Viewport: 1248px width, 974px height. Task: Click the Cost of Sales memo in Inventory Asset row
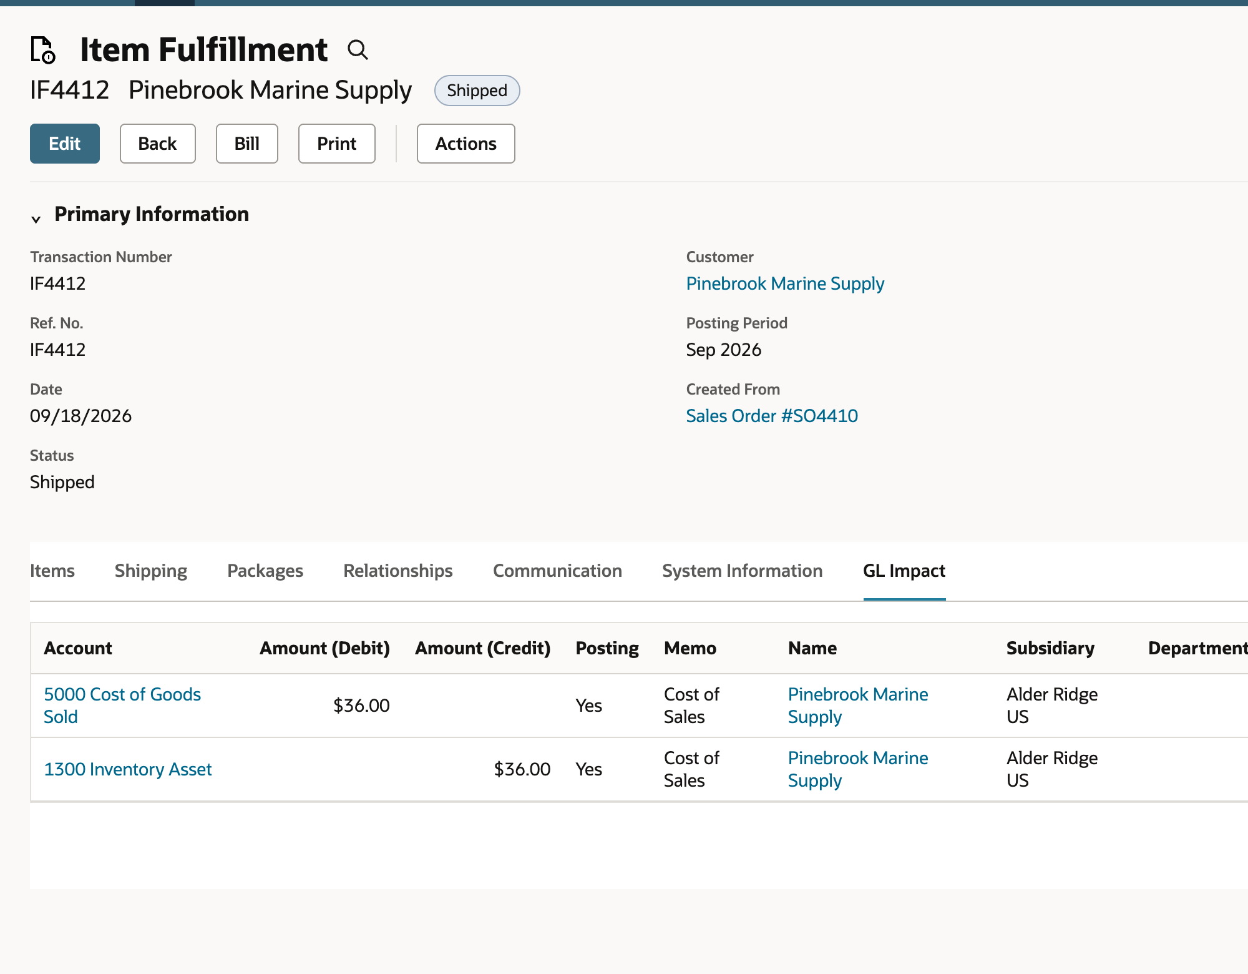tap(691, 769)
